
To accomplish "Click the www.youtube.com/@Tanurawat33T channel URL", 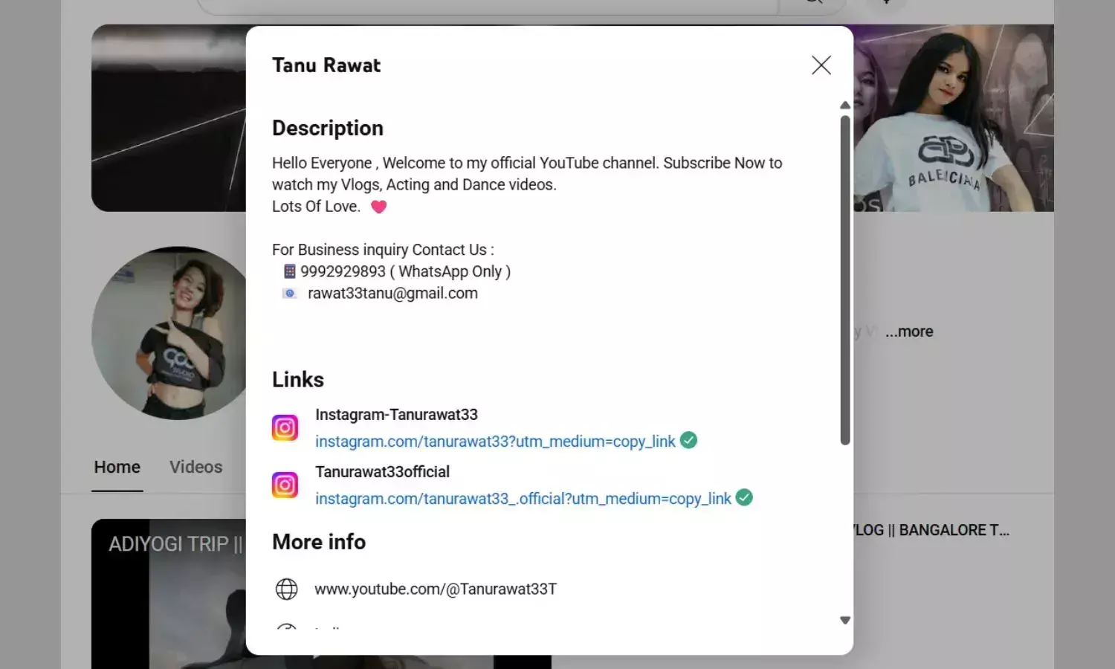I will tap(436, 589).
